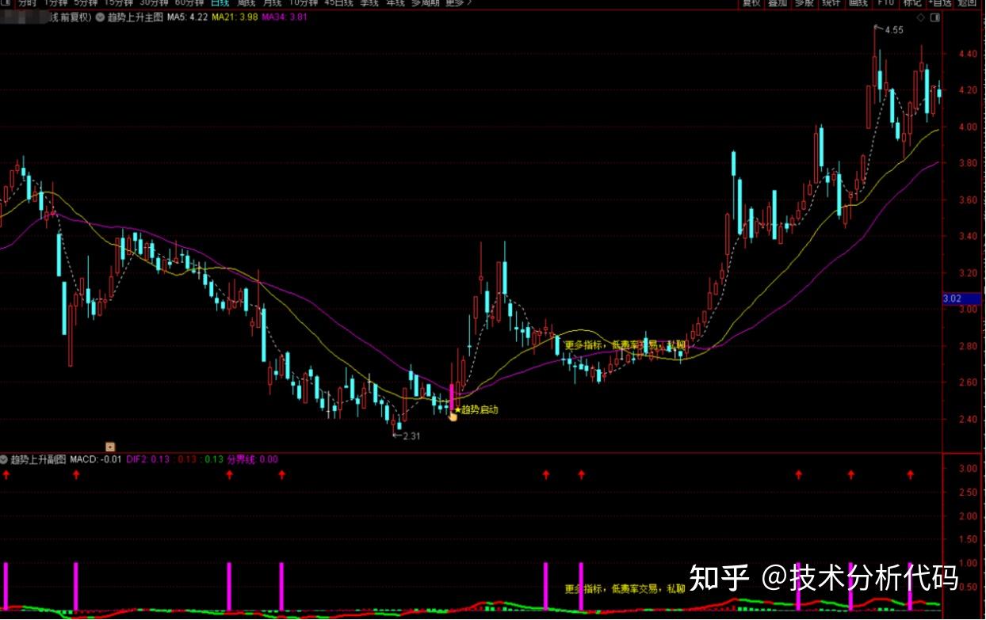Click the hand pointer icon at the 趋势启动 signal
986x620 pixels.
pos(453,416)
